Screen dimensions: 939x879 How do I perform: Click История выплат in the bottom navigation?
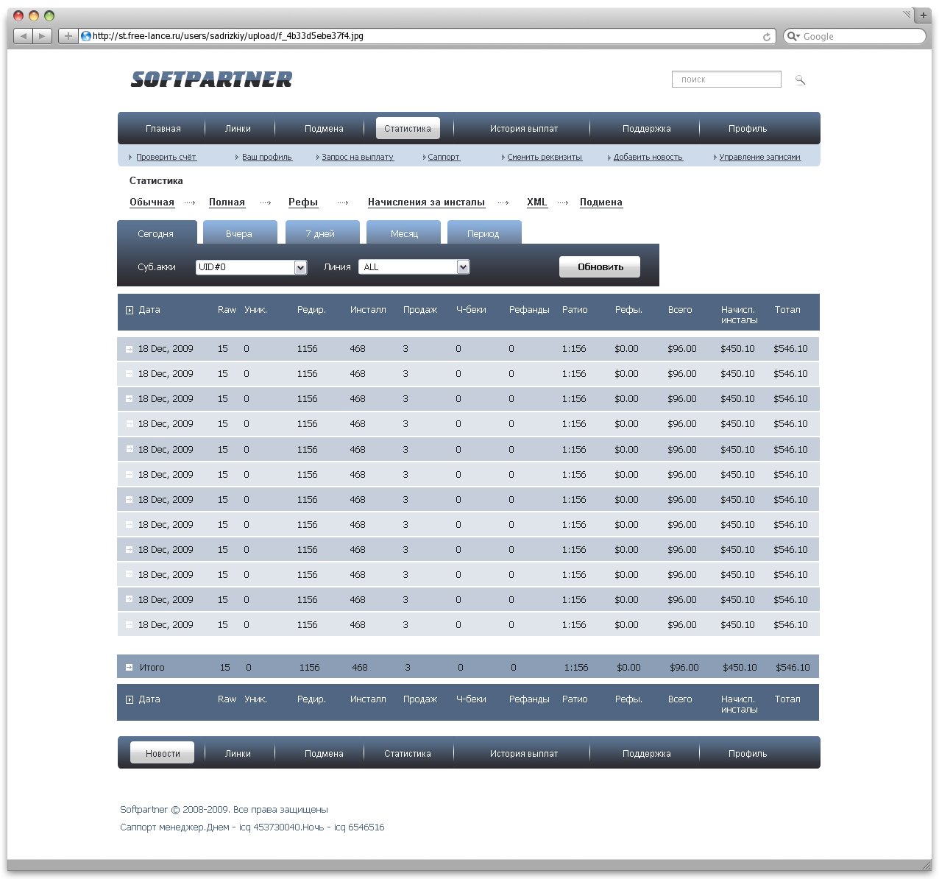coord(524,753)
